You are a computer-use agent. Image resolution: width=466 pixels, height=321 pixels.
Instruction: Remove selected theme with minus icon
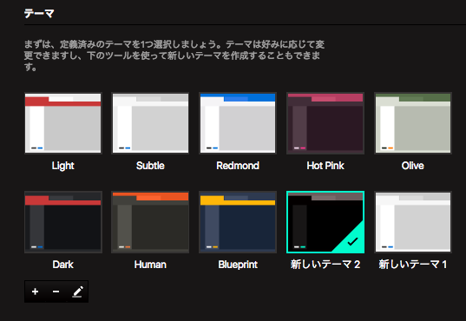56,292
